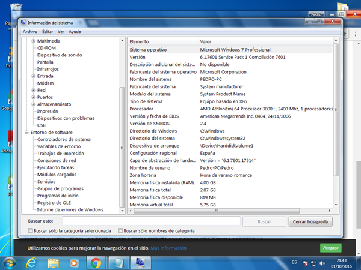This screenshot has width=361, height=270.
Task: Click the 'Cerrar búsqueda' button
Action: pyautogui.click(x=310, y=221)
